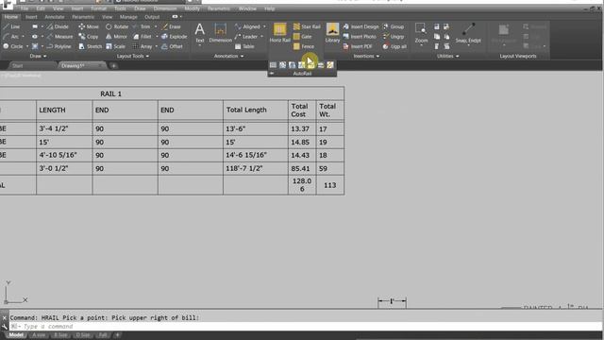Select the Circle draw tool
604x340 pixels.
click(x=12, y=46)
